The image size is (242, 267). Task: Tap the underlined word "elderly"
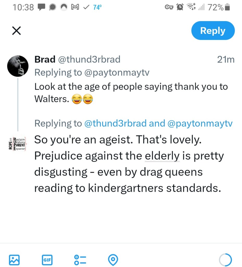point(162,156)
